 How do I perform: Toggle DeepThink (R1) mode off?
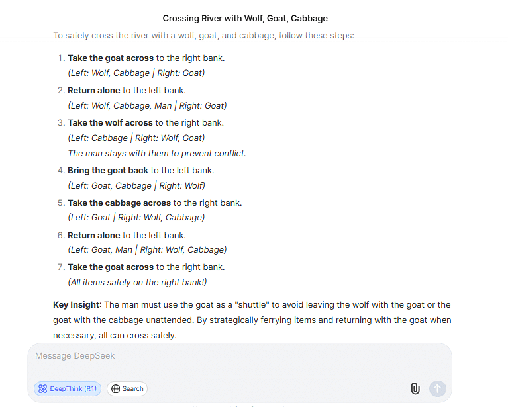point(68,389)
